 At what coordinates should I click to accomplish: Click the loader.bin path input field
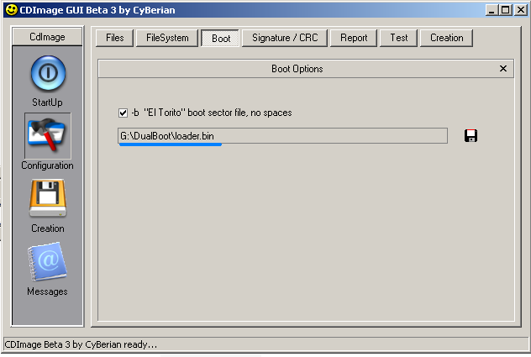[283, 136]
